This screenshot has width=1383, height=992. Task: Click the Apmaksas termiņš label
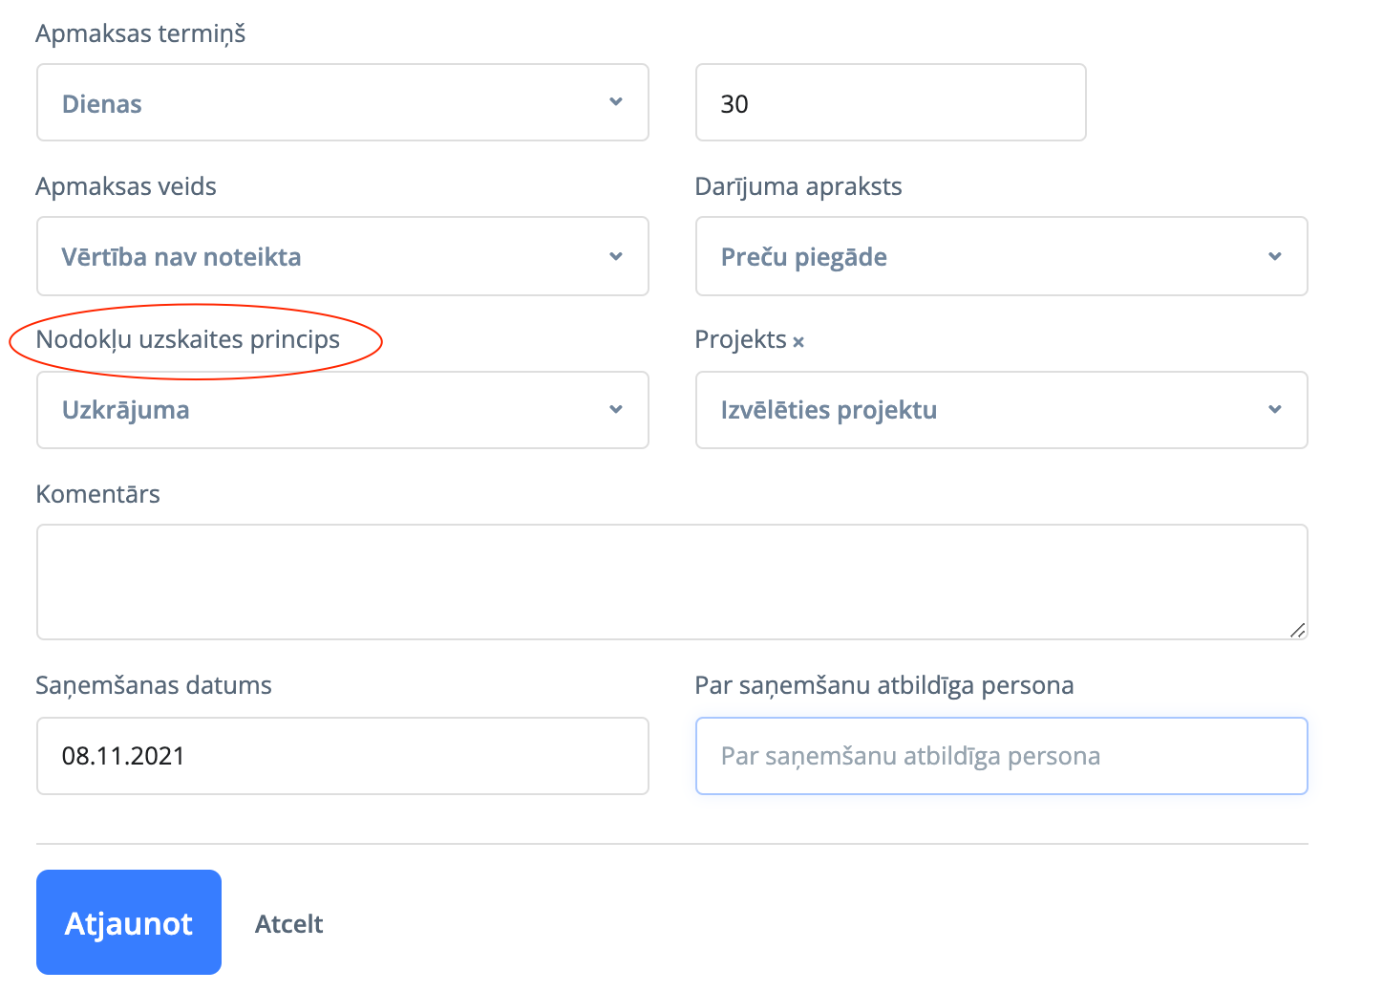140,33
